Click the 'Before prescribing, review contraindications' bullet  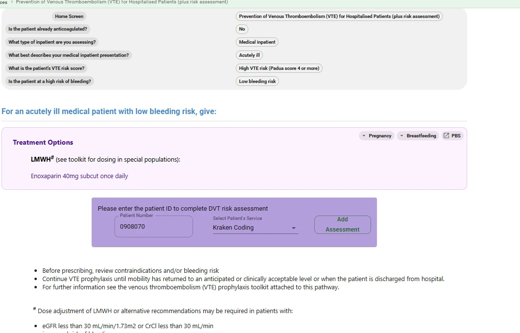(130, 270)
